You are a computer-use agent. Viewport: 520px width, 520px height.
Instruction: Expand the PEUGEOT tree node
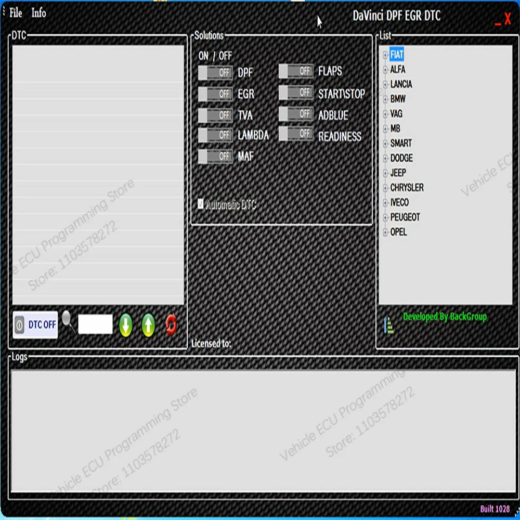tap(385, 217)
